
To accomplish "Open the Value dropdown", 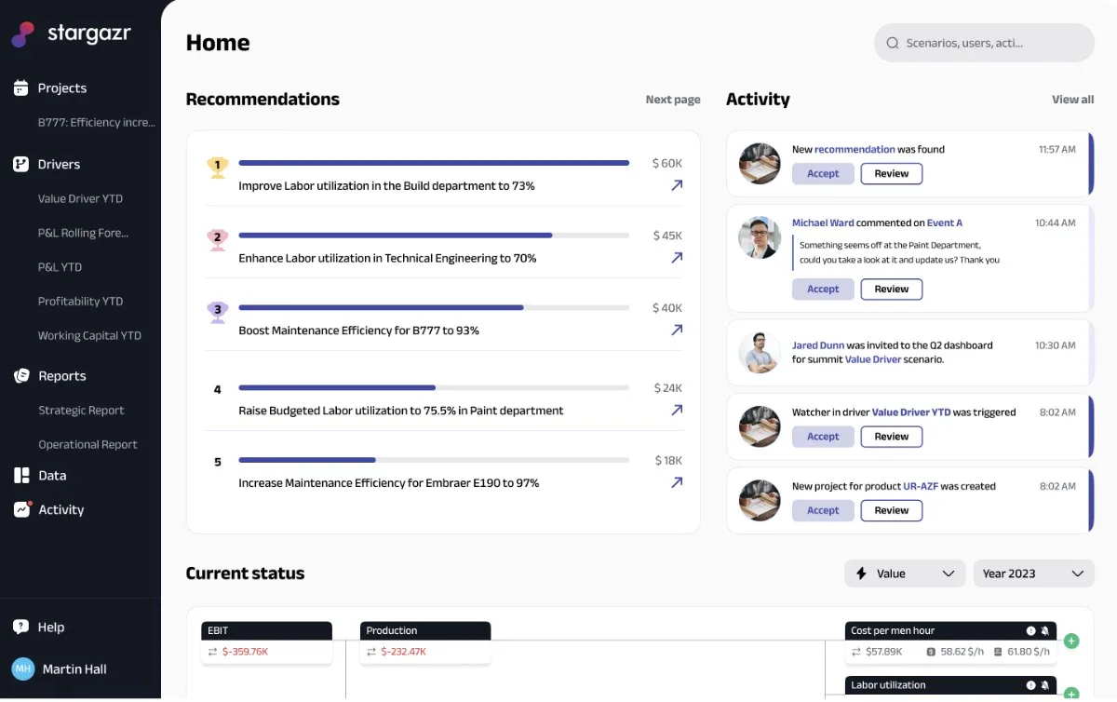I will click(904, 574).
